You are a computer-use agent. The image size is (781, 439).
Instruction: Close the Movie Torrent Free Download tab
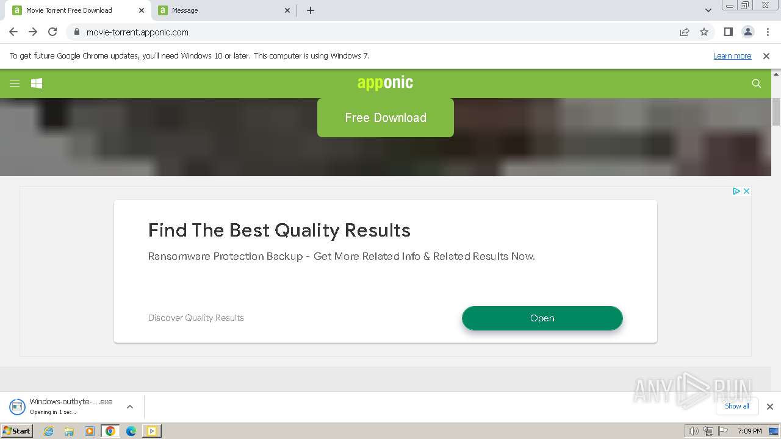[x=141, y=10]
